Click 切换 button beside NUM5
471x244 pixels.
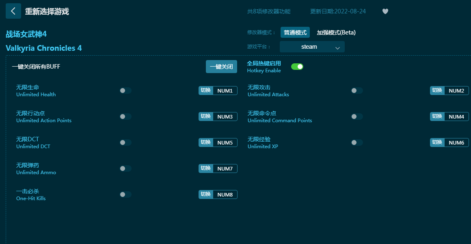206,143
